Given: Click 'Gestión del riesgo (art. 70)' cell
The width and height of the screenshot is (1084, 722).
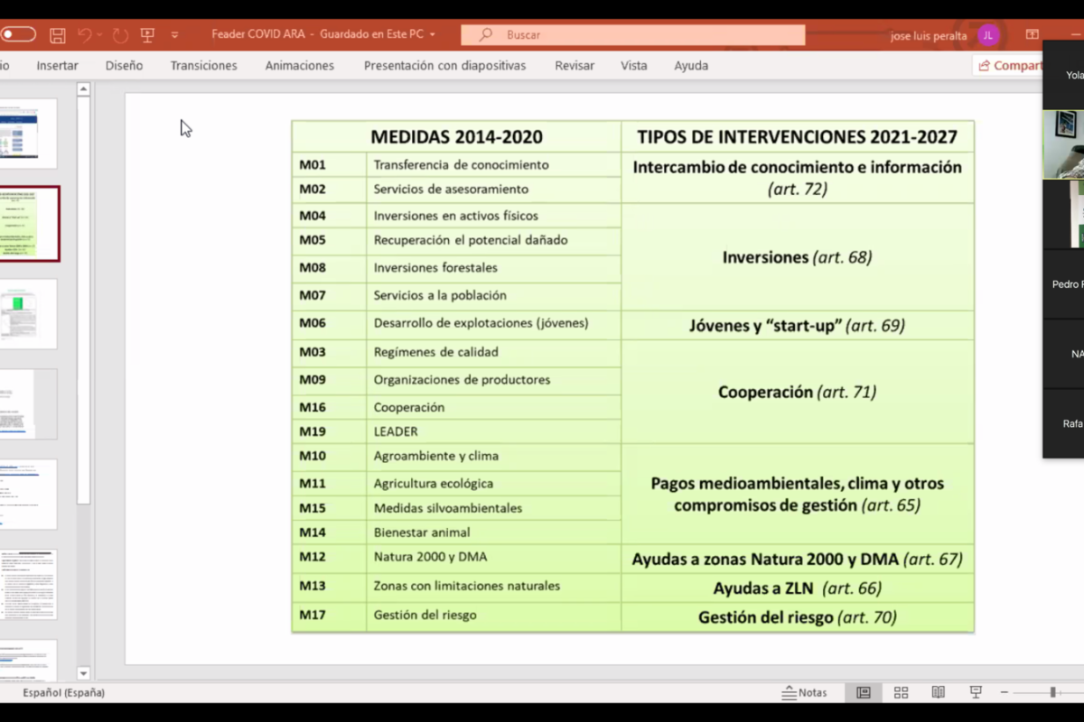Looking at the screenshot, I should tap(797, 618).
